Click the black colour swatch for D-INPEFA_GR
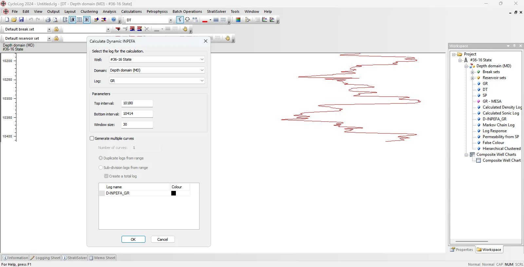The image size is (524, 267). (x=174, y=193)
